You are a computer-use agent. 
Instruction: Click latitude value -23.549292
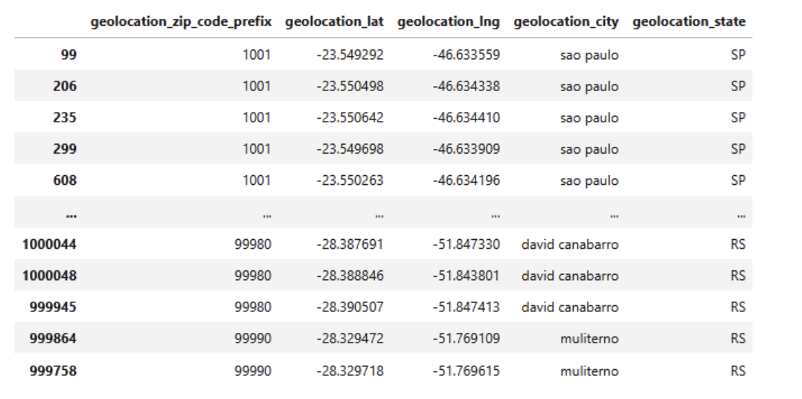tap(350, 55)
